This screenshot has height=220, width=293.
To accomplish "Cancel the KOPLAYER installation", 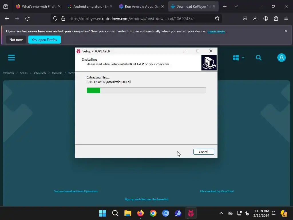I will (204, 152).
